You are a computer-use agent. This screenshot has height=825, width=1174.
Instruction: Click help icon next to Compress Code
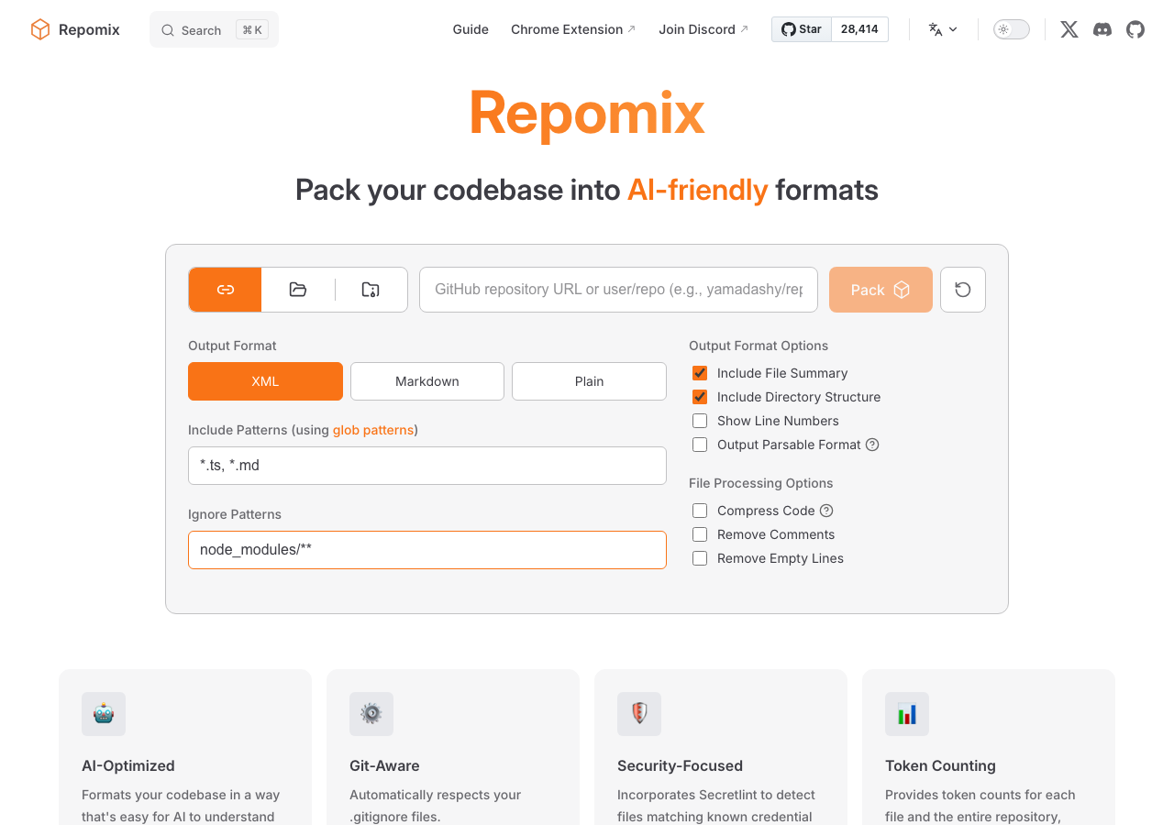coord(826,511)
